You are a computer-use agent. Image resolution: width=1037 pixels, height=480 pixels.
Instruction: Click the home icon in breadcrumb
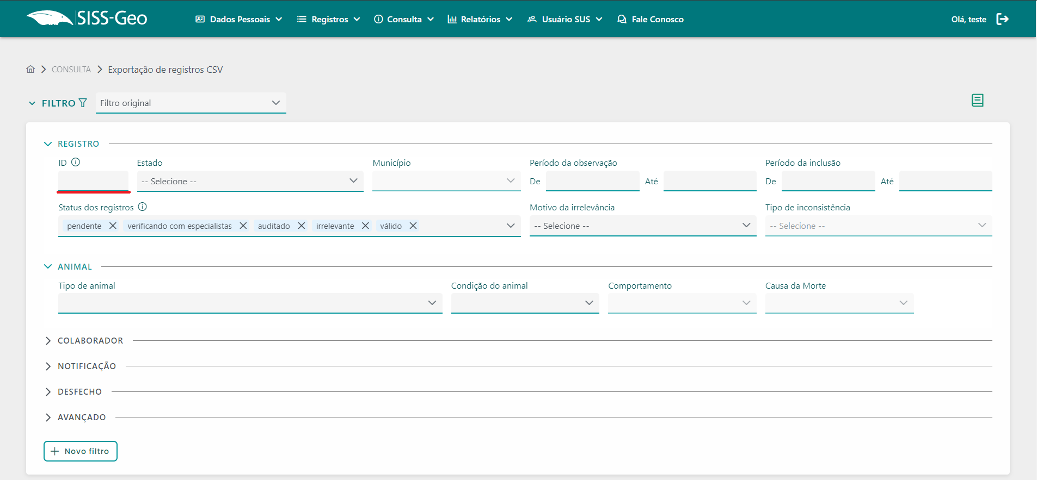(30, 70)
